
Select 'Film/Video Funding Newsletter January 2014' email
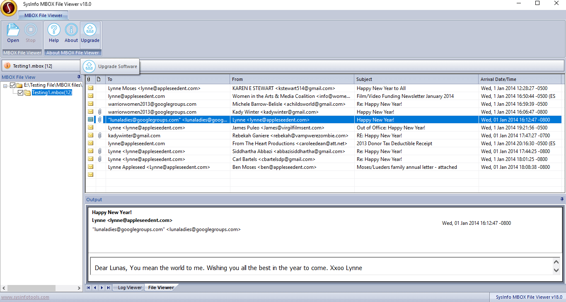(x=325, y=96)
